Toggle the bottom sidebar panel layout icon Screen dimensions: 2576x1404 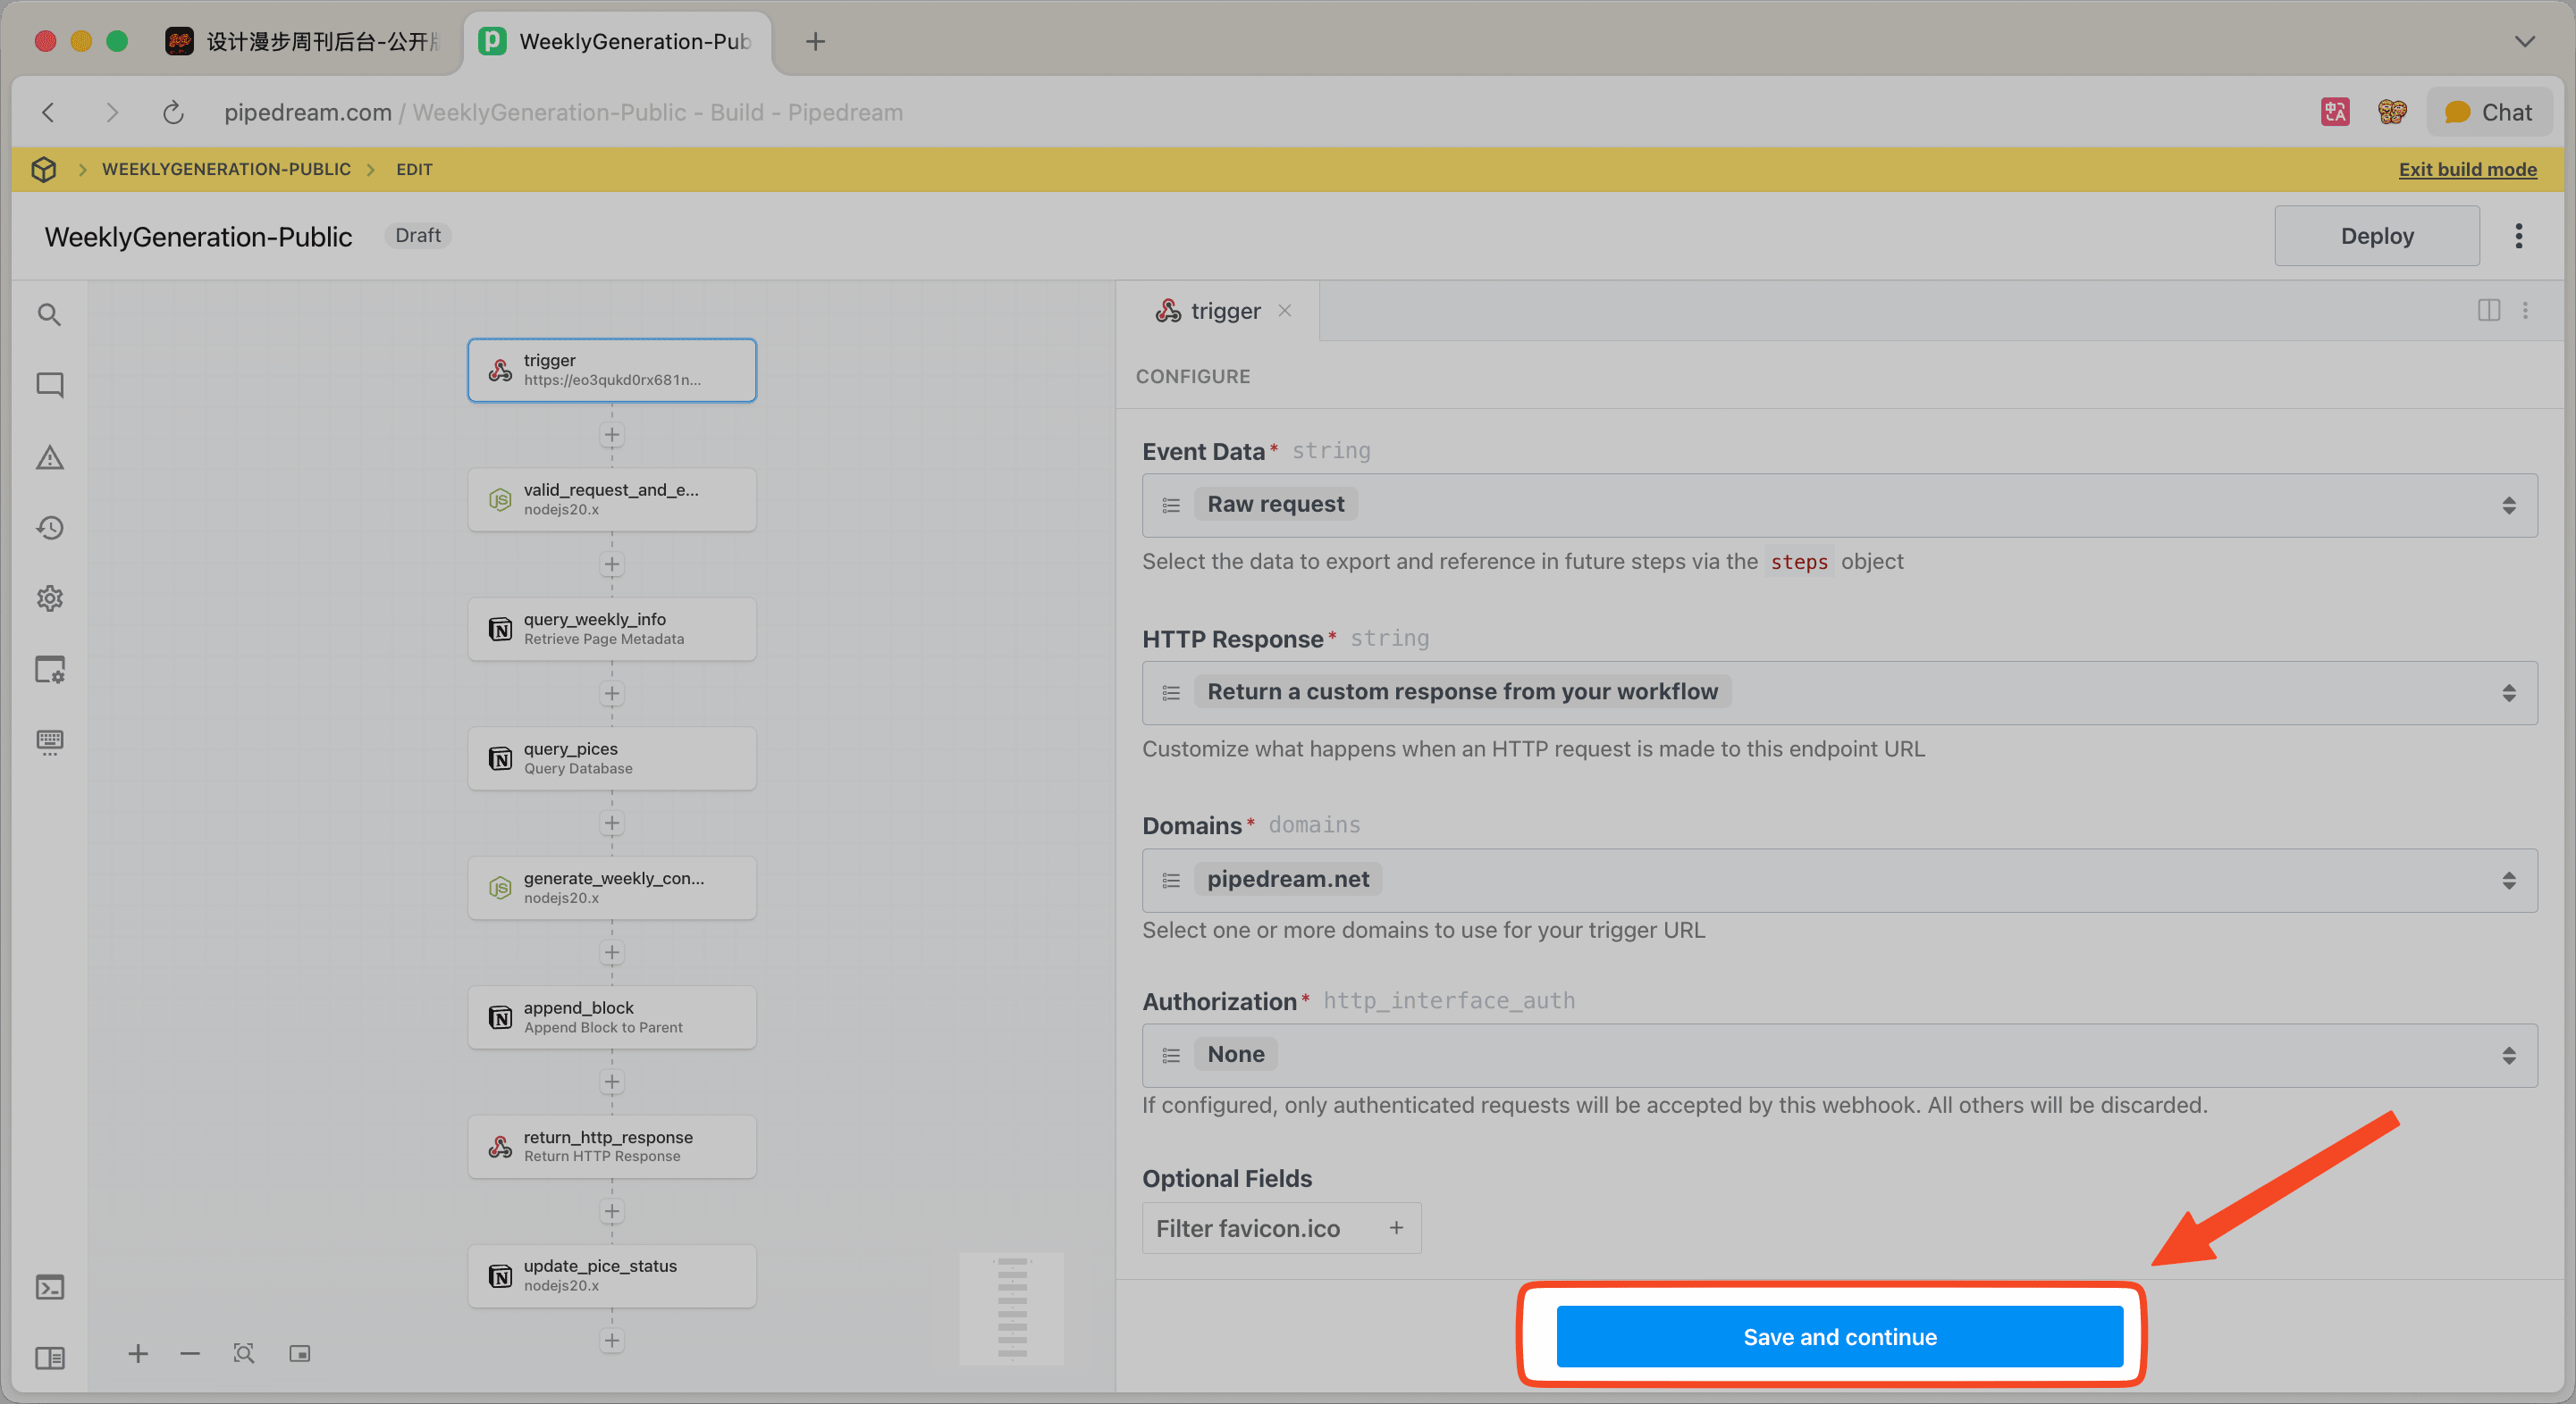(49, 1358)
